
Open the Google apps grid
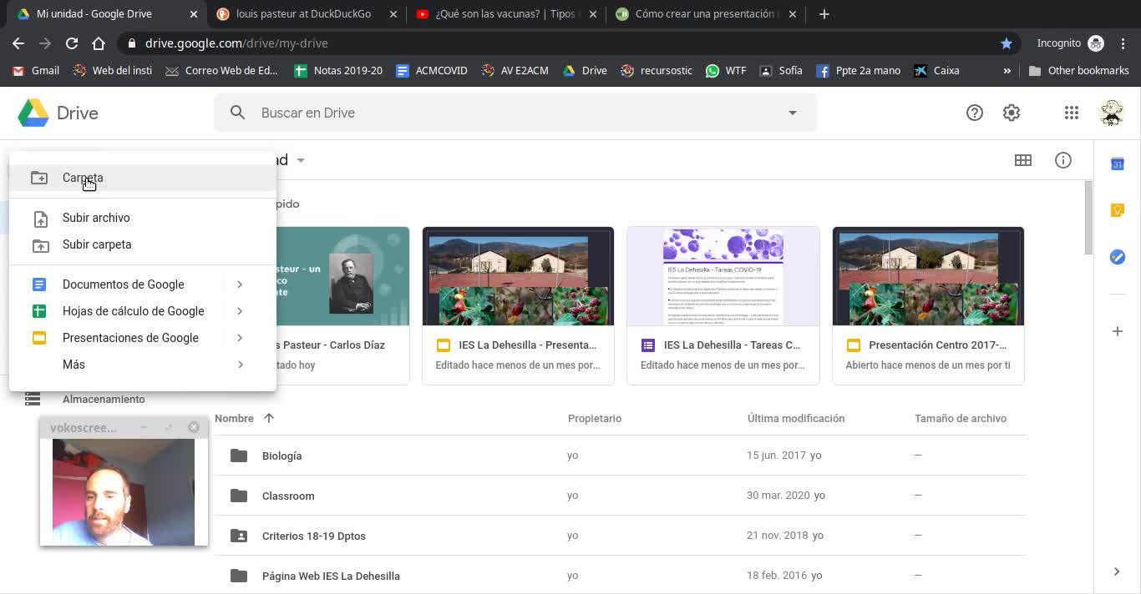click(1071, 113)
